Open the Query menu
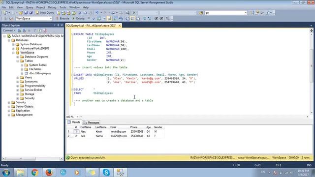The width and height of the screenshot is (315, 177). point(30,7)
